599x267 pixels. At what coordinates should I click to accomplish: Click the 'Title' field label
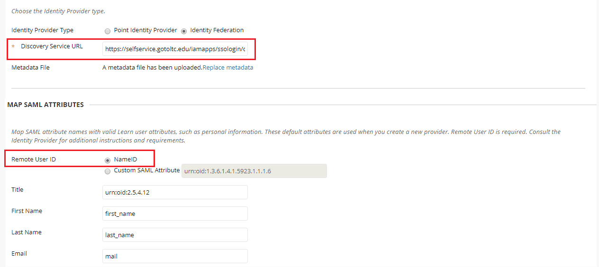[x=17, y=189]
